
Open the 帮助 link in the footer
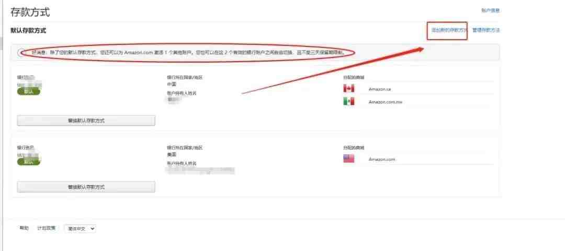point(24,228)
